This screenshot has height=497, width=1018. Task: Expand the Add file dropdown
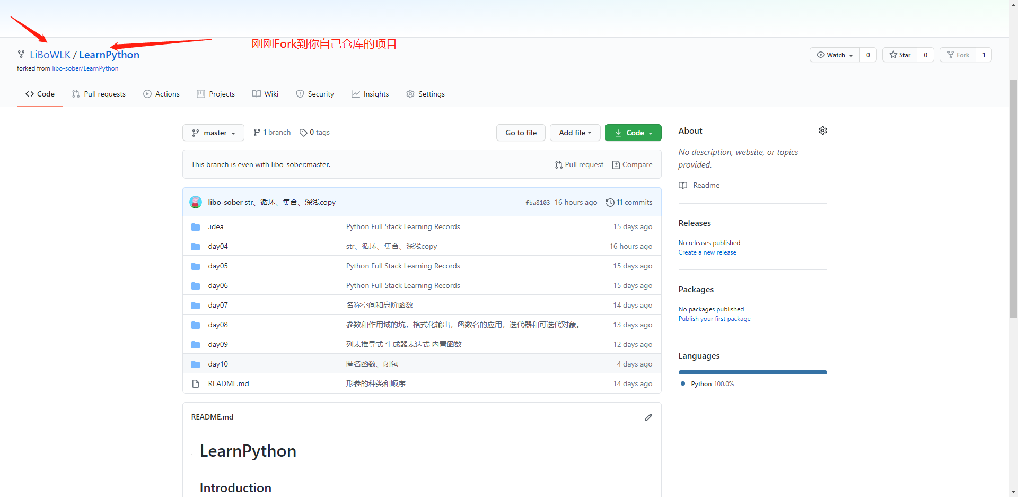(x=575, y=133)
